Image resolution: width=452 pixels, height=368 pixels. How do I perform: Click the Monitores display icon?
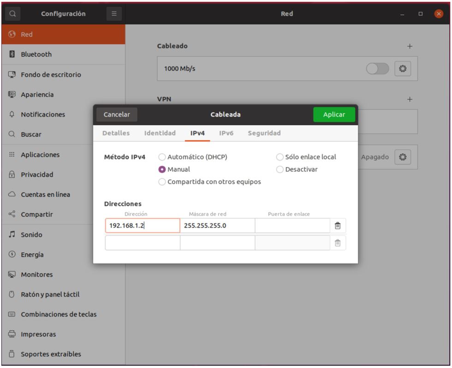pyautogui.click(x=12, y=274)
